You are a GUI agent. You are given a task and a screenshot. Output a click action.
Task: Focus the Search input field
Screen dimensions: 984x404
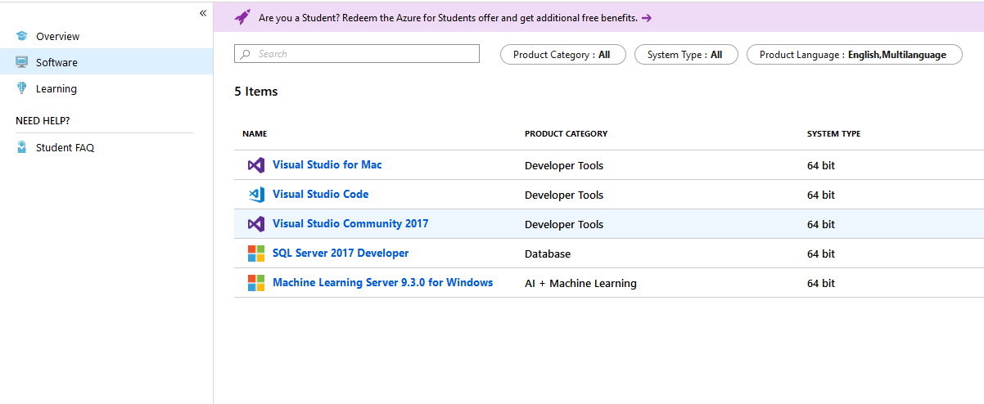(357, 54)
